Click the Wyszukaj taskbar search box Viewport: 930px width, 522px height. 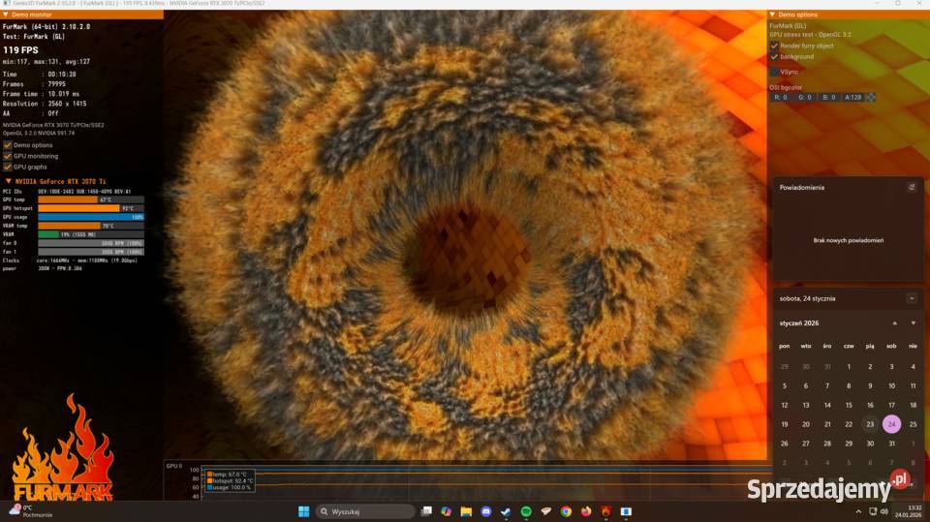[365, 511]
